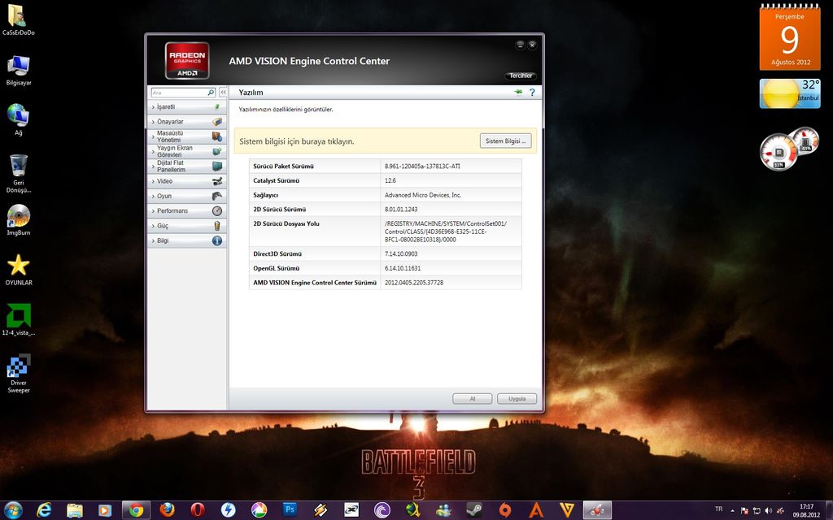Open the volume control in system tray
The height and width of the screenshot is (520, 833).
(x=768, y=510)
